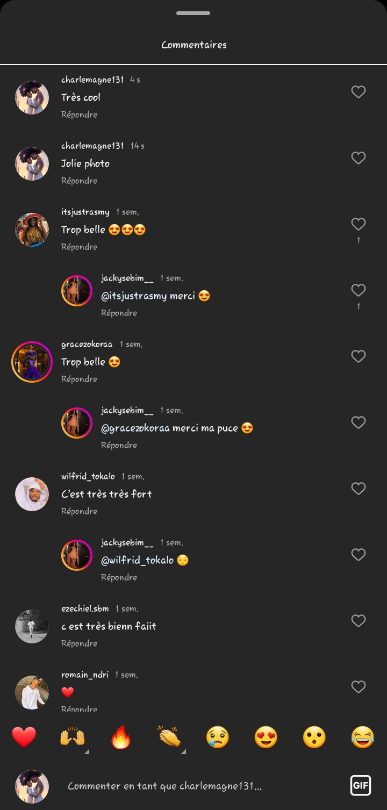Open itsjustrasmy's profile via username
This screenshot has height=810, width=387.
85,212
